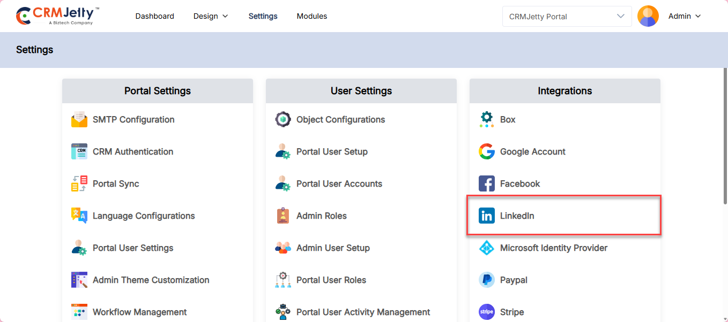Click the CRMJetty logo in header
The height and width of the screenshot is (322, 728).
(57, 16)
